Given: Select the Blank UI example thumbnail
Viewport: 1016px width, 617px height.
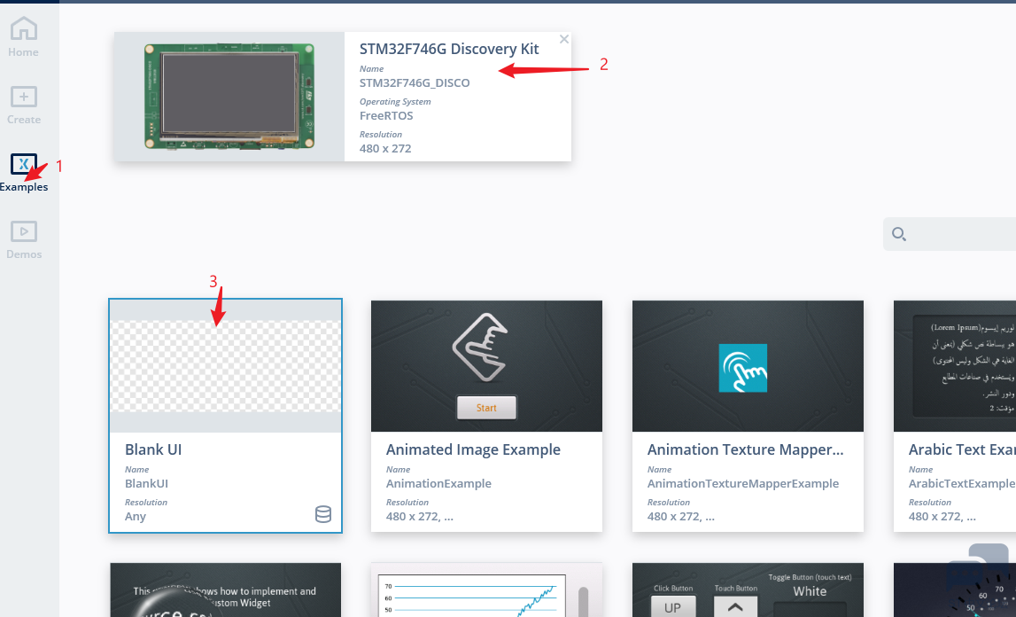Looking at the screenshot, I should (226, 367).
